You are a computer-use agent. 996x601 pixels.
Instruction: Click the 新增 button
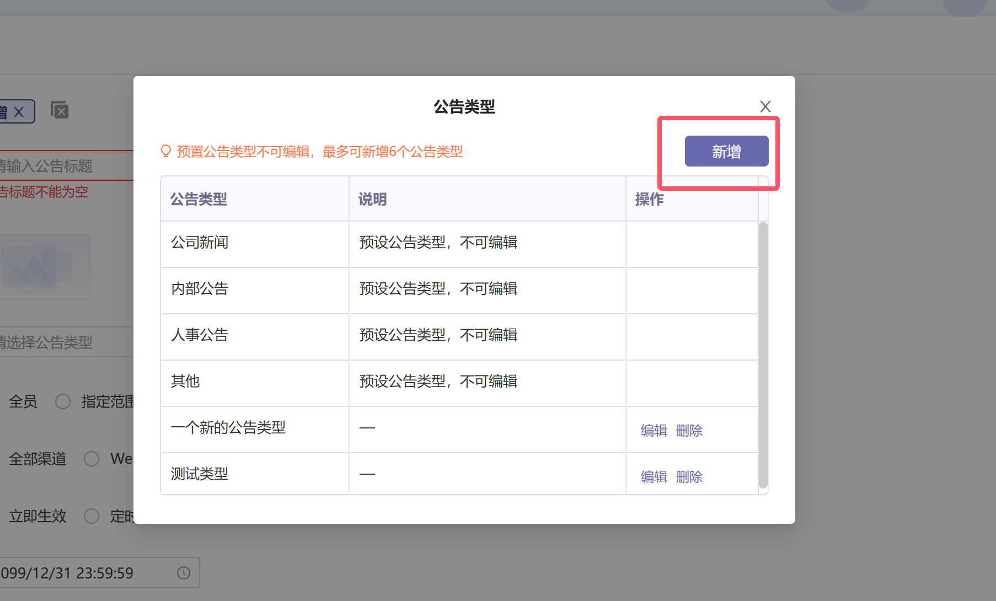tap(726, 152)
